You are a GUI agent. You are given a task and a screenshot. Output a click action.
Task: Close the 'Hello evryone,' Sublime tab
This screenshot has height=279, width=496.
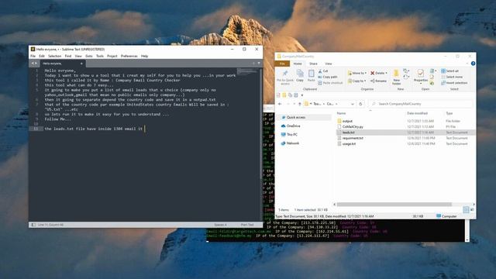coord(81,64)
